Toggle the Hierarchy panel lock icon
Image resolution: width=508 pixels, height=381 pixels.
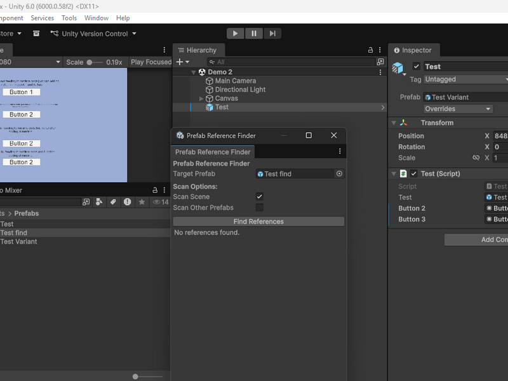(x=370, y=50)
